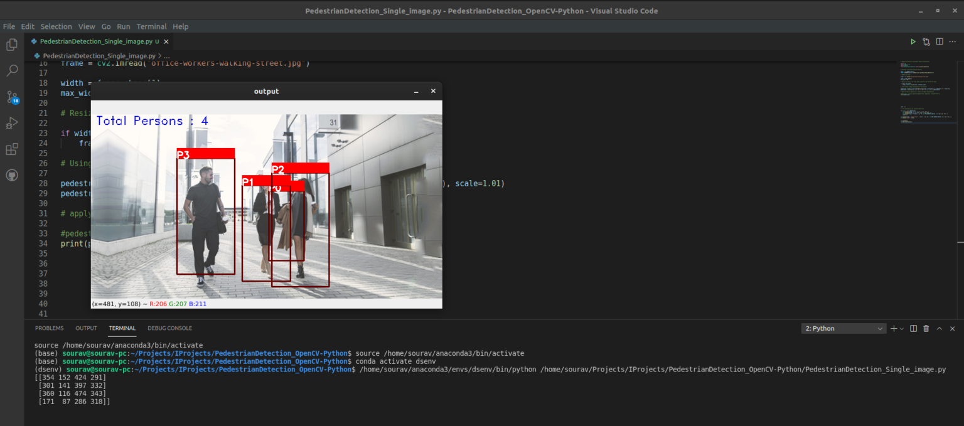Open the Extensions view
This screenshot has width=964, height=426.
click(x=11, y=149)
